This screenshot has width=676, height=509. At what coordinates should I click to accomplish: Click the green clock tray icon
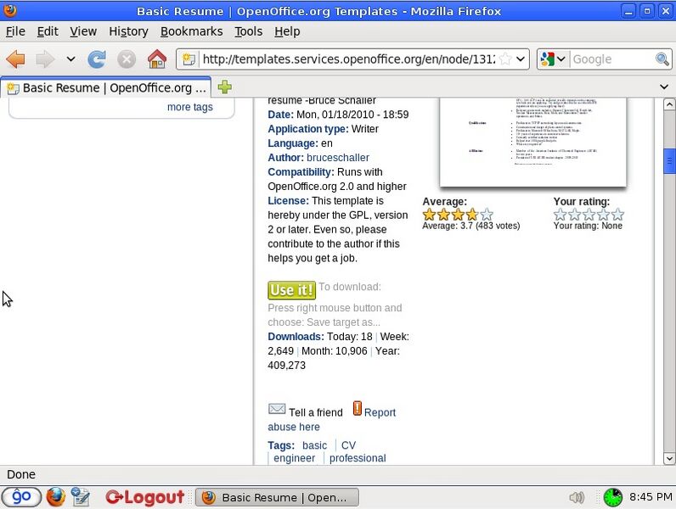point(612,497)
